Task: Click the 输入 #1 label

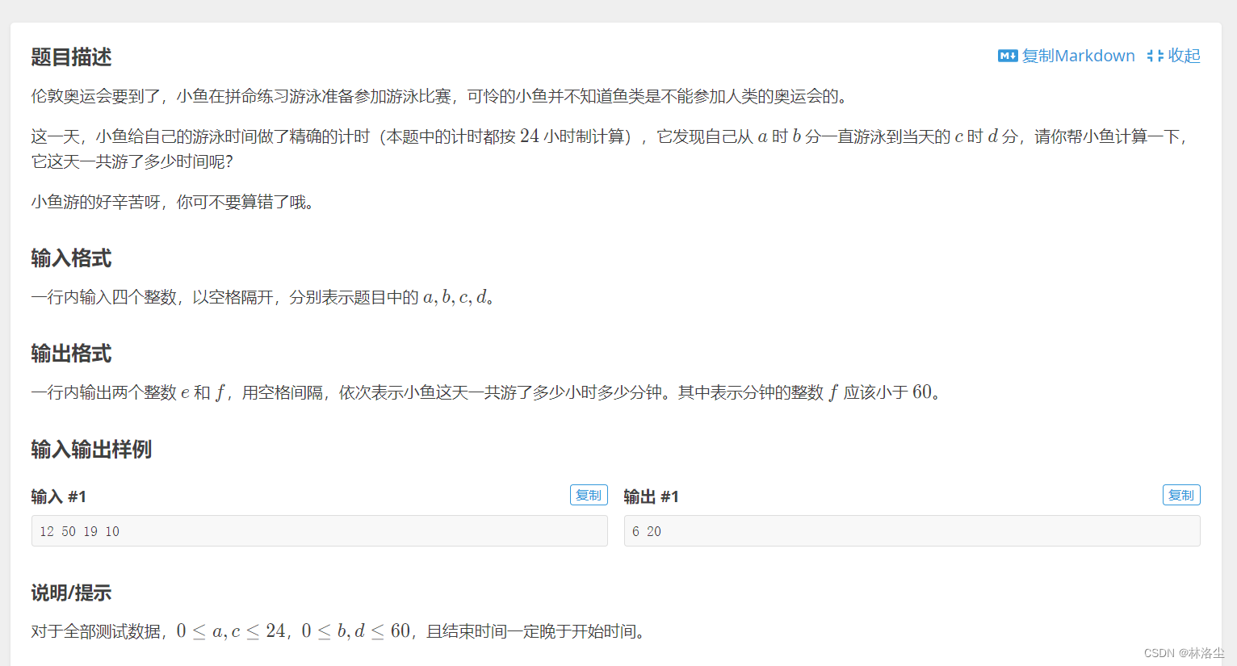Action: pyautogui.click(x=59, y=496)
